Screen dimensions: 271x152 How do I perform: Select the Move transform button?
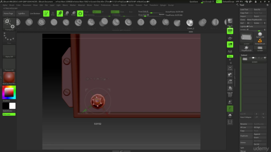pyautogui.click(x=60, y=14)
